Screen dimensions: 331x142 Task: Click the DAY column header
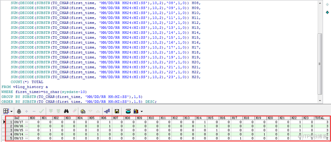(x=21, y=118)
